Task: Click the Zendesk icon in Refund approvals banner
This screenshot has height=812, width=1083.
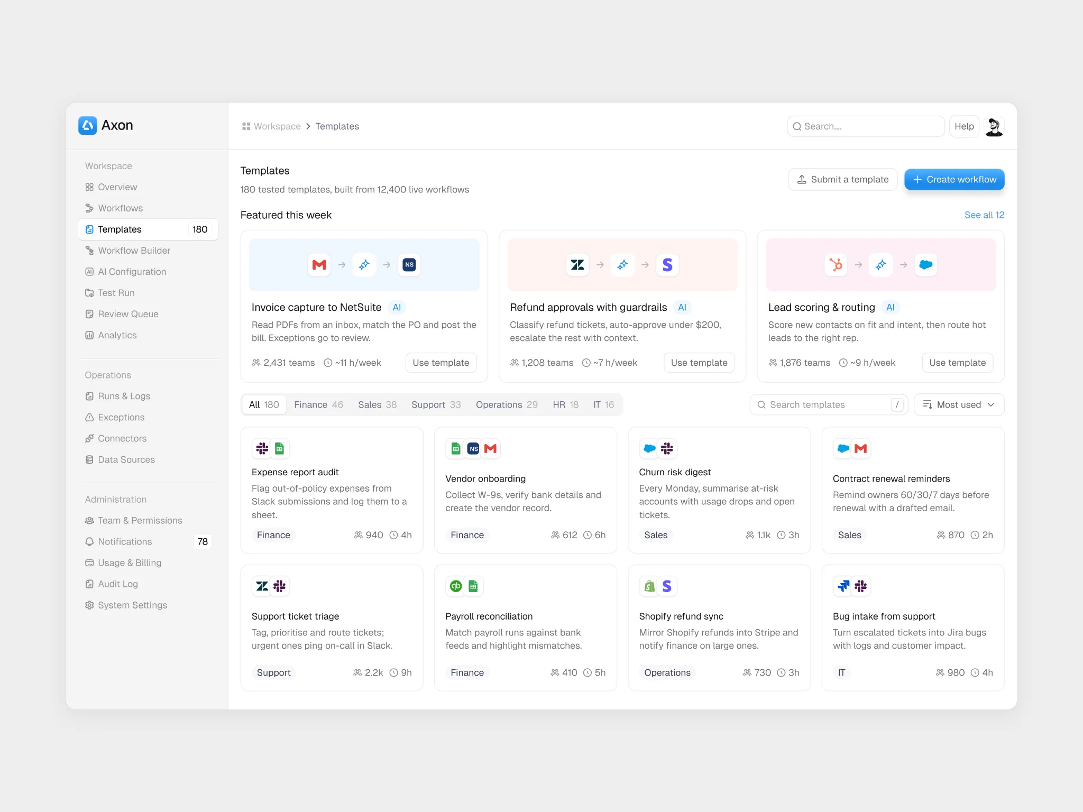Action: click(577, 265)
